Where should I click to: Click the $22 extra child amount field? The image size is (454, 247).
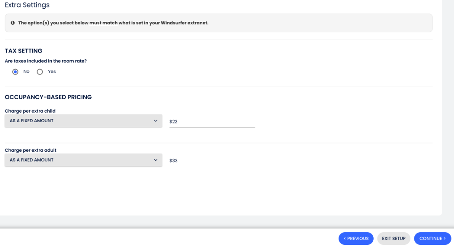point(212,121)
